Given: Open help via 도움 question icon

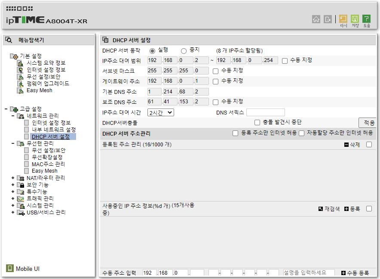Looking at the screenshot, I should tap(366, 19).
